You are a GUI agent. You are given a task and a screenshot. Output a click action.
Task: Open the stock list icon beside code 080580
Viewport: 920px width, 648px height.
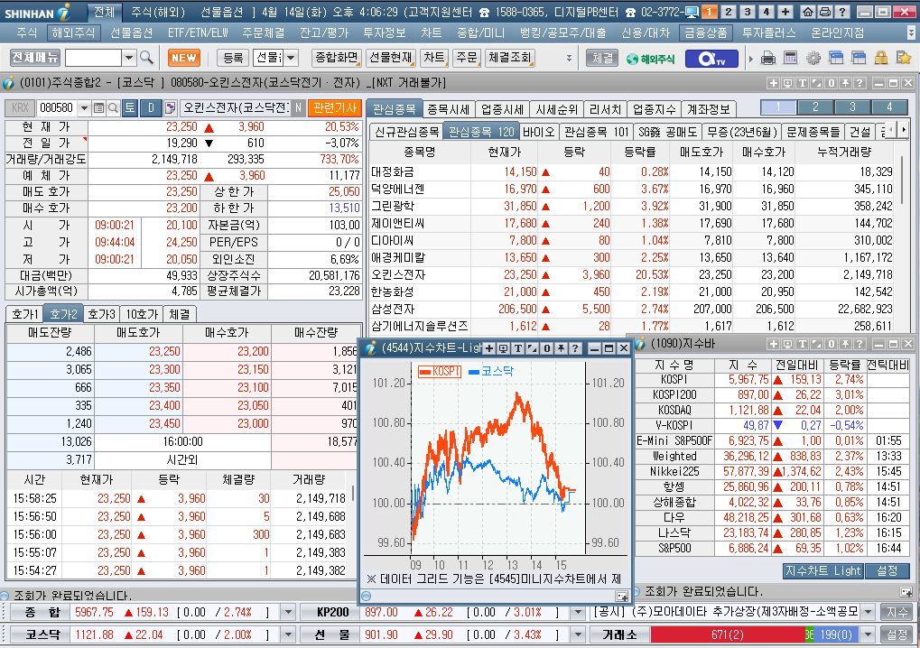(x=99, y=108)
